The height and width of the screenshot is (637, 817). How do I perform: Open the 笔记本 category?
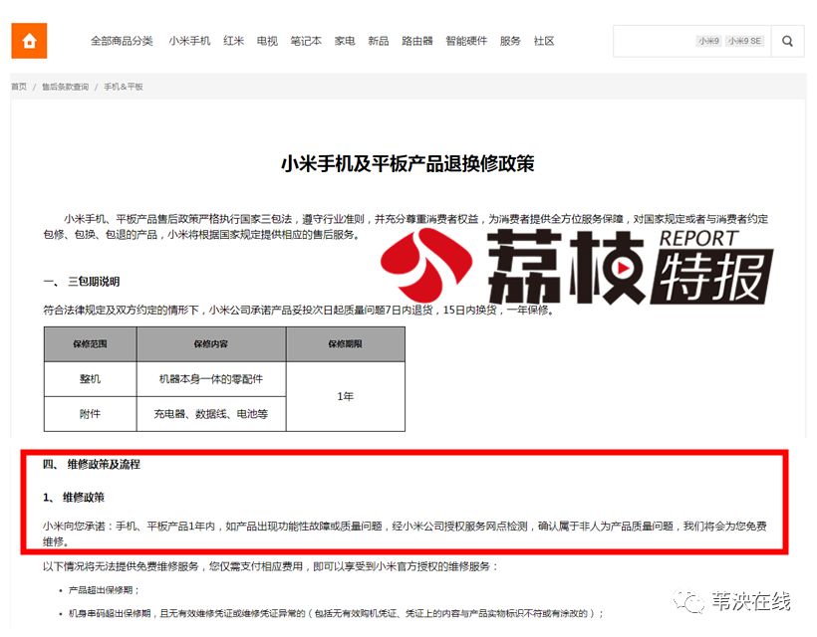[305, 41]
